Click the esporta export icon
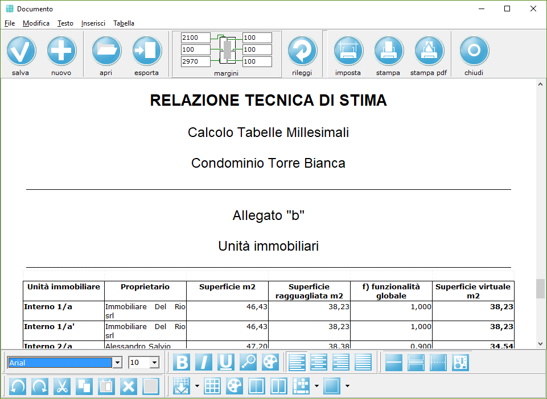The image size is (547, 399). (147, 51)
